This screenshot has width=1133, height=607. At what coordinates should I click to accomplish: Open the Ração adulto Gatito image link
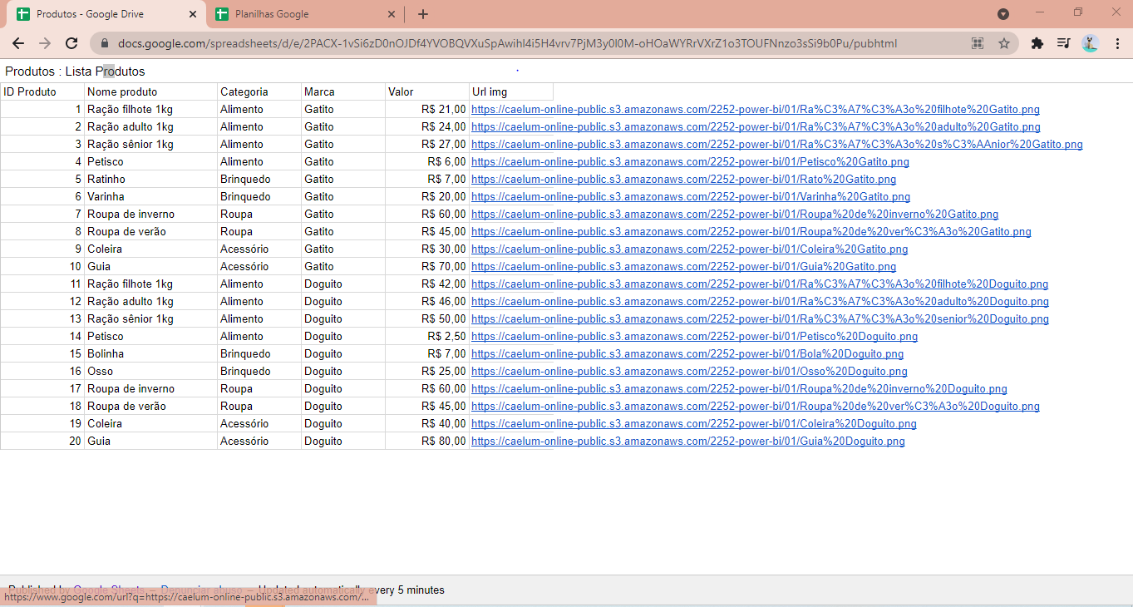756,126
